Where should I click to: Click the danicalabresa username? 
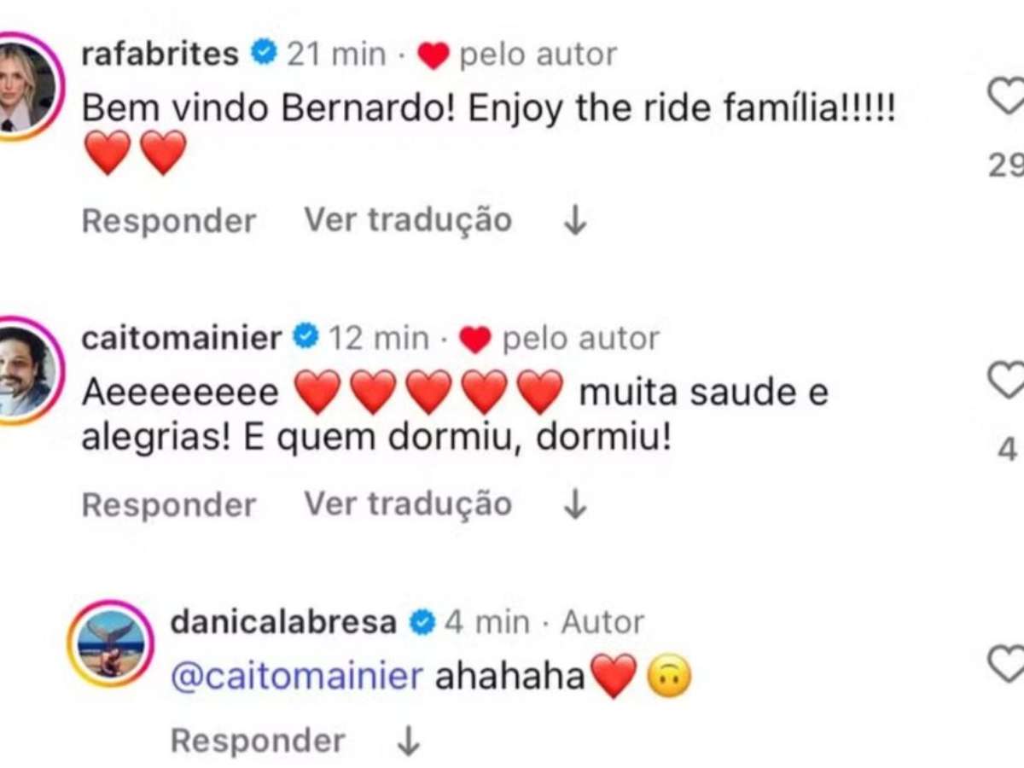(283, 622)
